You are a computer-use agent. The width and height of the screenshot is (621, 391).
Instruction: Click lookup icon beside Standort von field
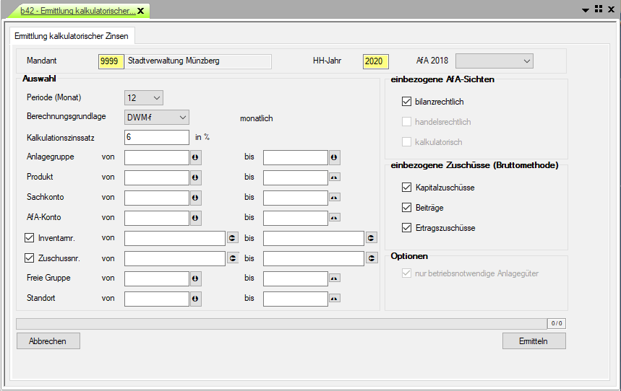(195, 299)
